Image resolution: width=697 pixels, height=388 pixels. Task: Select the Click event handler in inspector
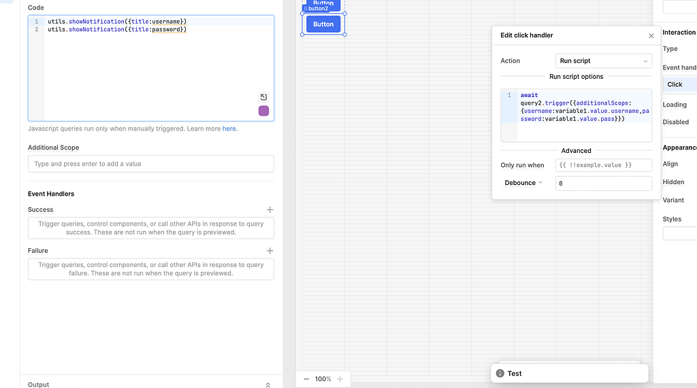[679, 84]
